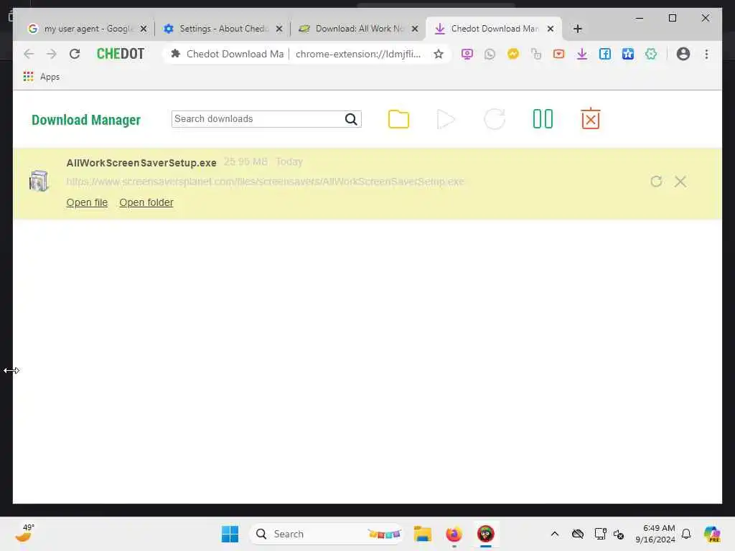Click the Download Manager heading
Viewport: 735px width, 551px height.
(x=86, y=120)
